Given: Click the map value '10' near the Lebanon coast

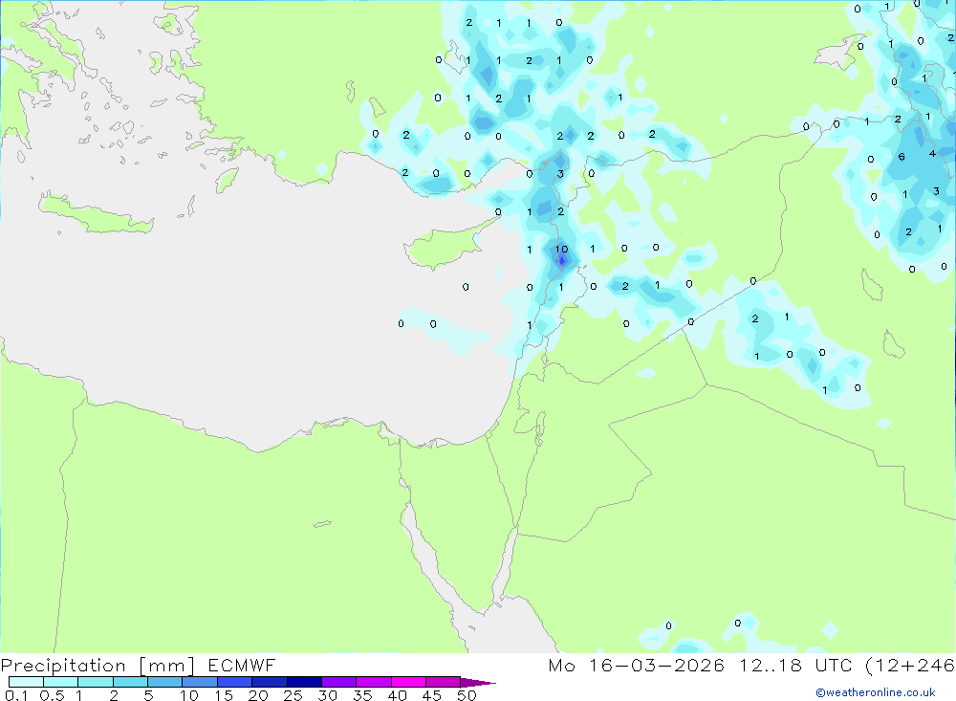Looking at the screenshot, I should [x=561, y=249].
